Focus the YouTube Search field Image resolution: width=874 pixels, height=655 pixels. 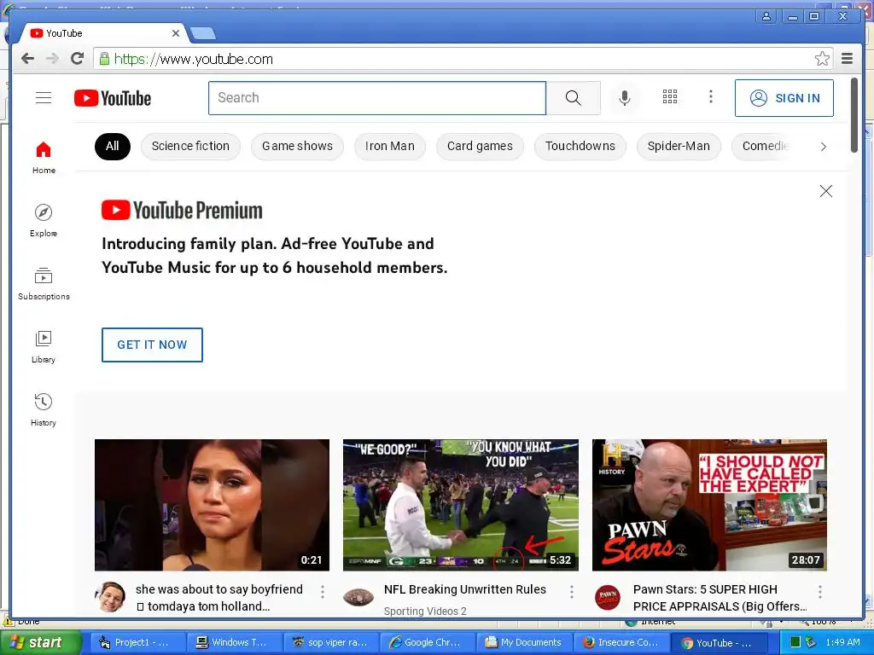(377, 98)
